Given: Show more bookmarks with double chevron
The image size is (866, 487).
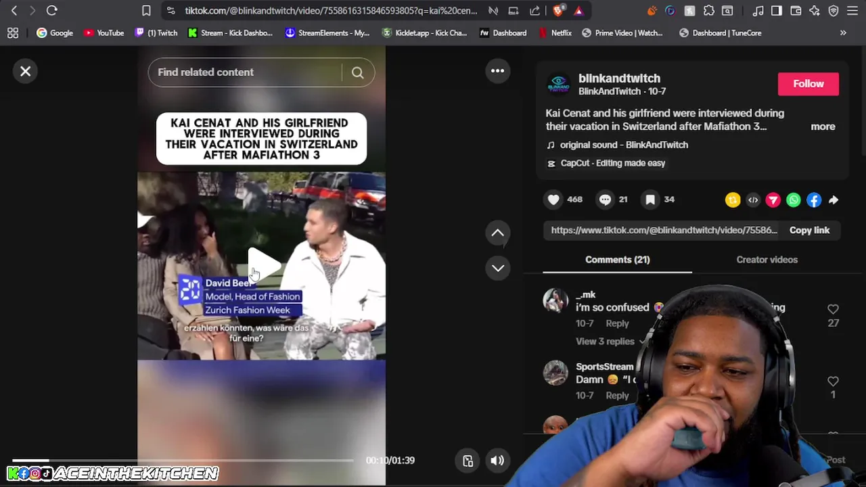Looking at the screenshot, I should click(843, 32).
